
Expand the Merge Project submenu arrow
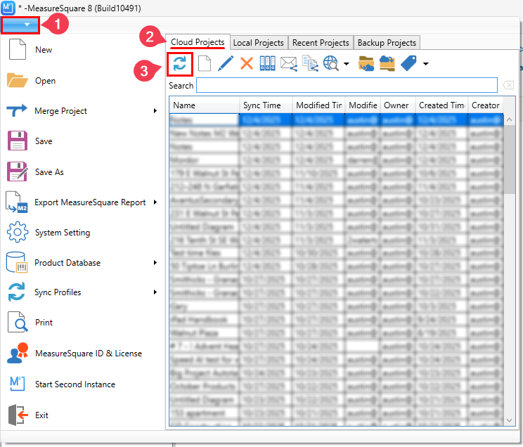[x=155, y=111]
